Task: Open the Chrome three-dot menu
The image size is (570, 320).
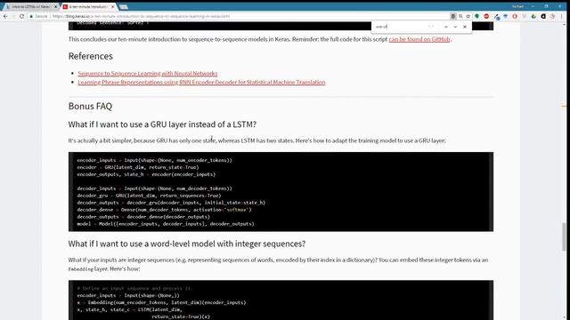Action: pyautogui.click(x=562, y=16)
